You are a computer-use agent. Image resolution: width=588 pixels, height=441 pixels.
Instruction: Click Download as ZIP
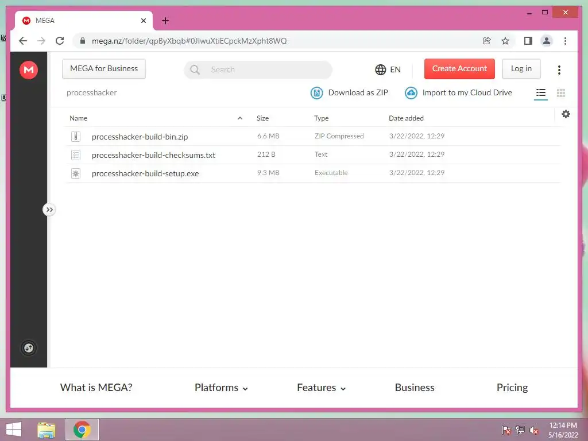(x=349, y=92)
